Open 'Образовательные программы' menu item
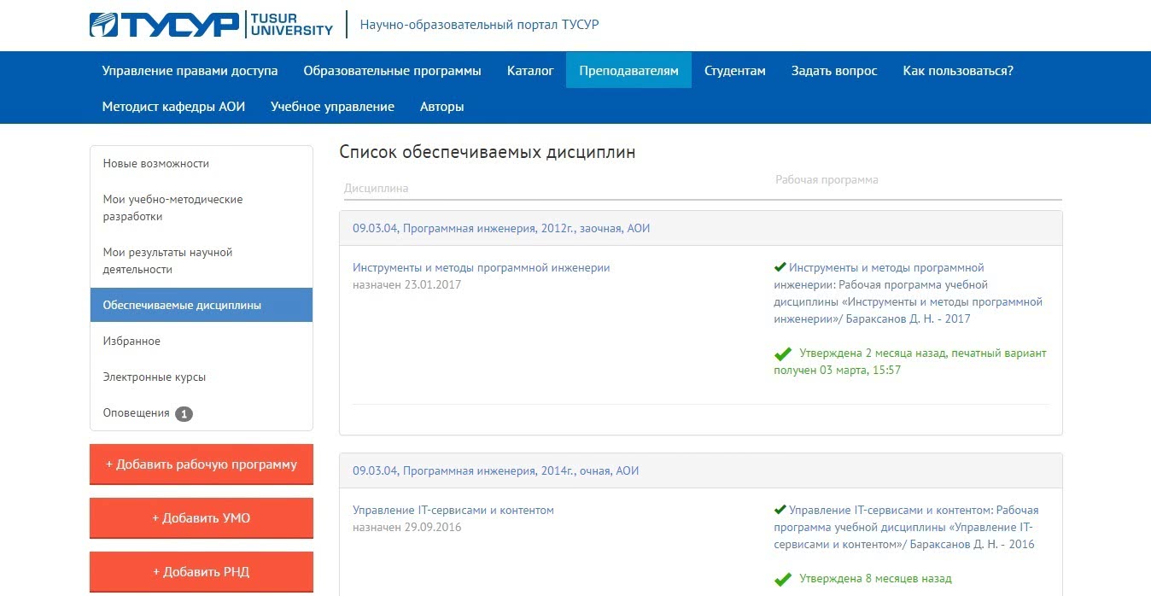 click(392, 71)
